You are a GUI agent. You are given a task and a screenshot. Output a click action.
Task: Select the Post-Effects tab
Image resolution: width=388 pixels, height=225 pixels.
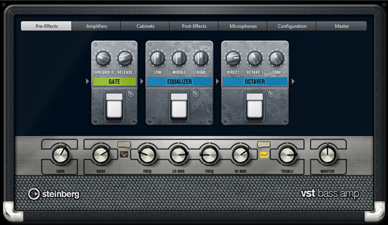pos(194,26)
